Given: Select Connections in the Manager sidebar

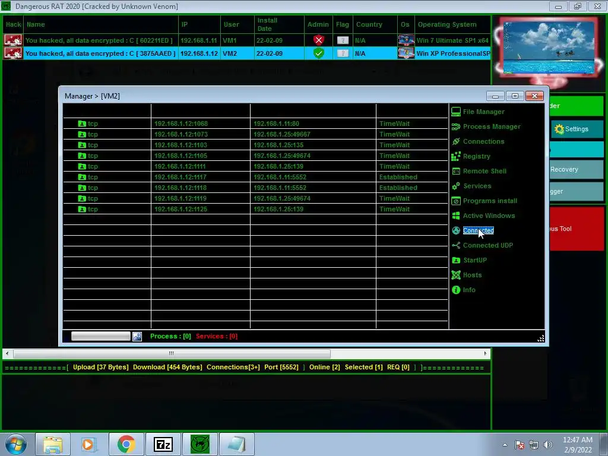Looking at the screenshot, I should (x=483, y=141).
